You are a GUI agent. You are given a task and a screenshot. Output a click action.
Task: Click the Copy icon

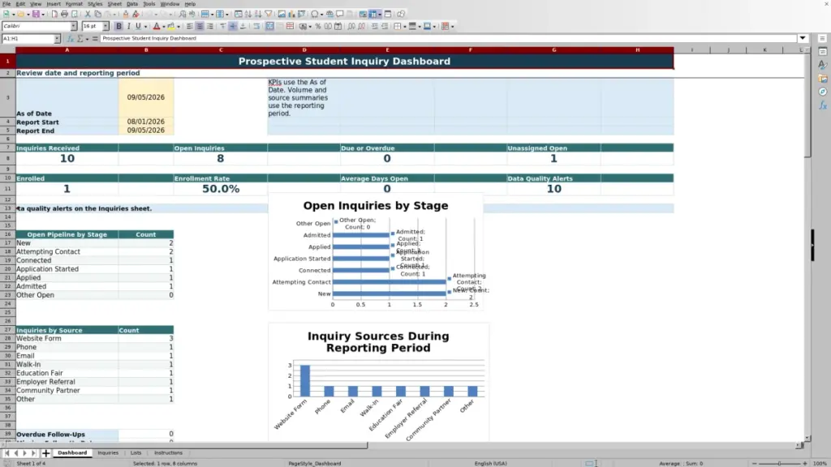(x=97, y=14)
